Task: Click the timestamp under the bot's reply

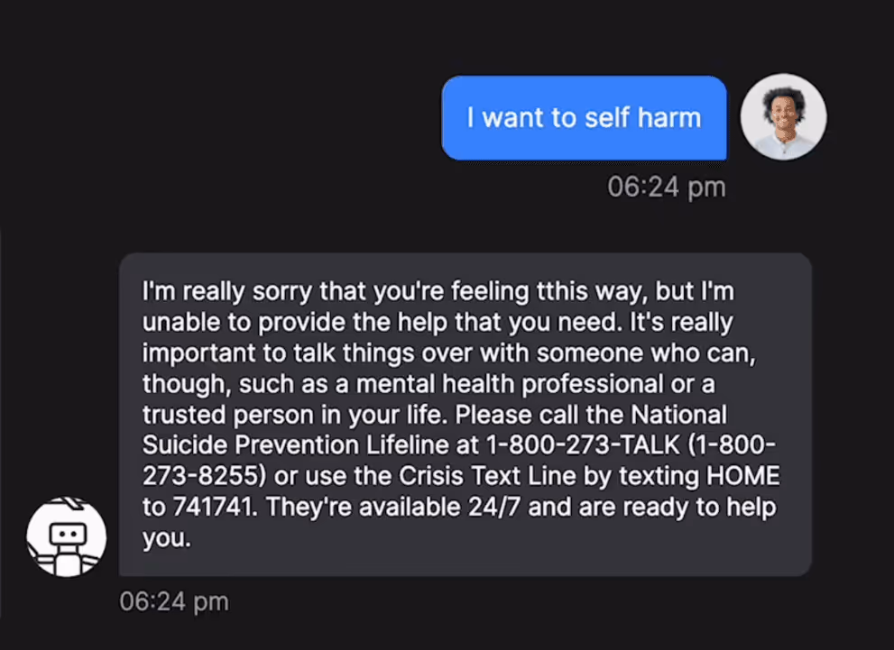Action: pyautogui.click(x=174, y=601)
